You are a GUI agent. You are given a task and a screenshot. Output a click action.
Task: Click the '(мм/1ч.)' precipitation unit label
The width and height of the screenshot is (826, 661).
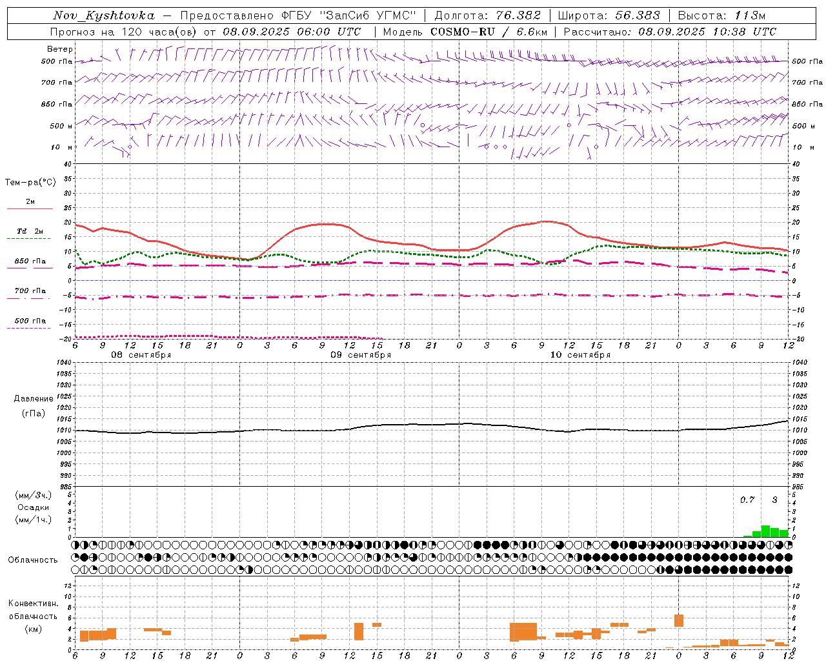[34, 520]
